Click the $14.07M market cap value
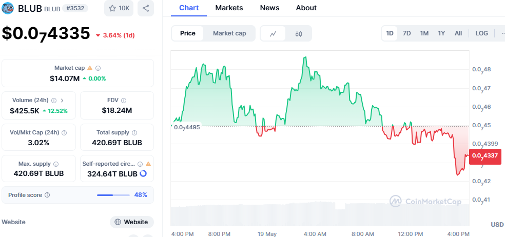505x237 pixels. click(x=65, y=78)
